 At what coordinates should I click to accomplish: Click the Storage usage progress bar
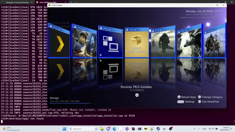pyautogui.click(x=70, y=103)
